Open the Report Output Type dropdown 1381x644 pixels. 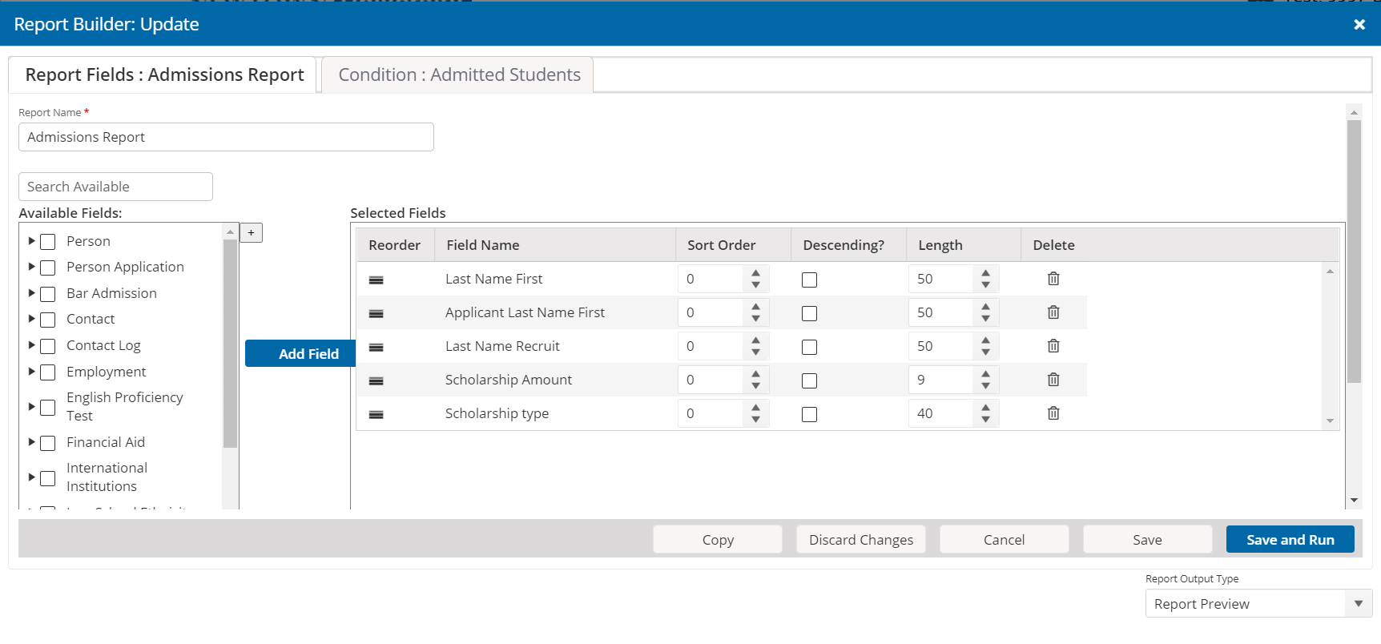(1258, 604)
